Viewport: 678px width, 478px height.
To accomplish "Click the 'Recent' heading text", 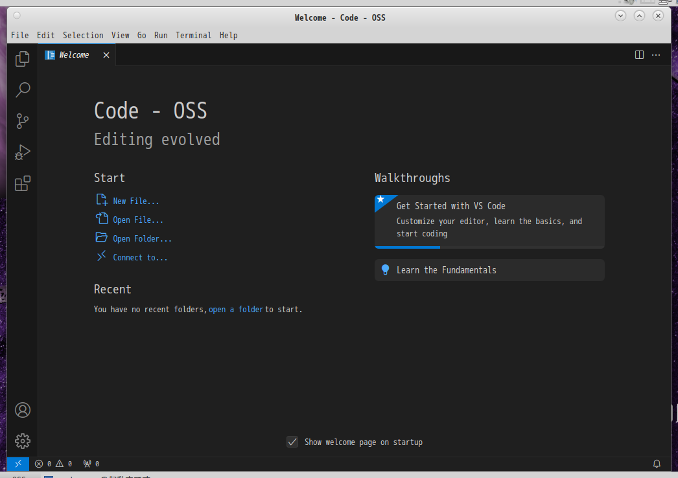I will click(112, 289).
